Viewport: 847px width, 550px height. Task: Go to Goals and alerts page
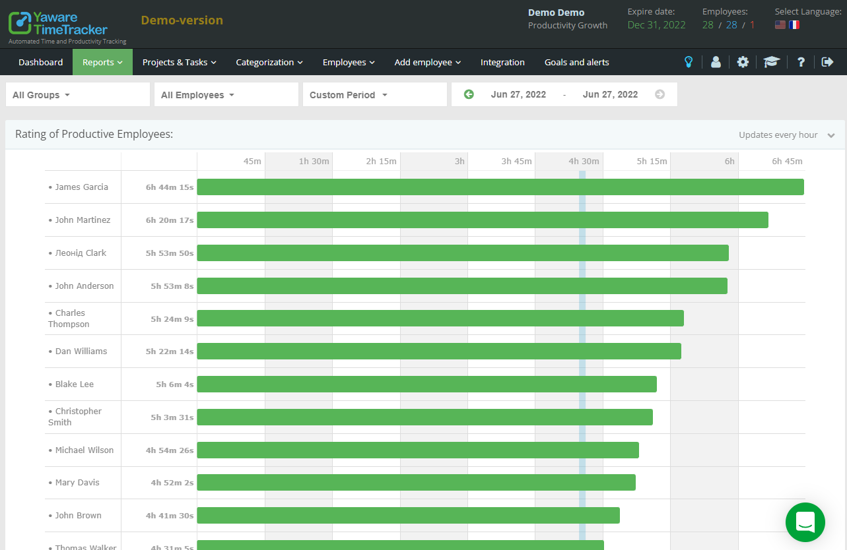pos(576,62)
